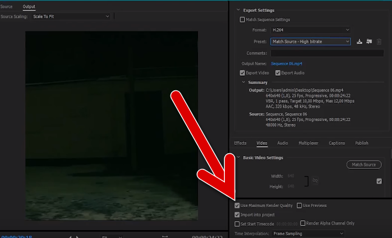Delete the selected preset using the trash icon
Viewport: 392px width, 238px height.
pos(379,42)
